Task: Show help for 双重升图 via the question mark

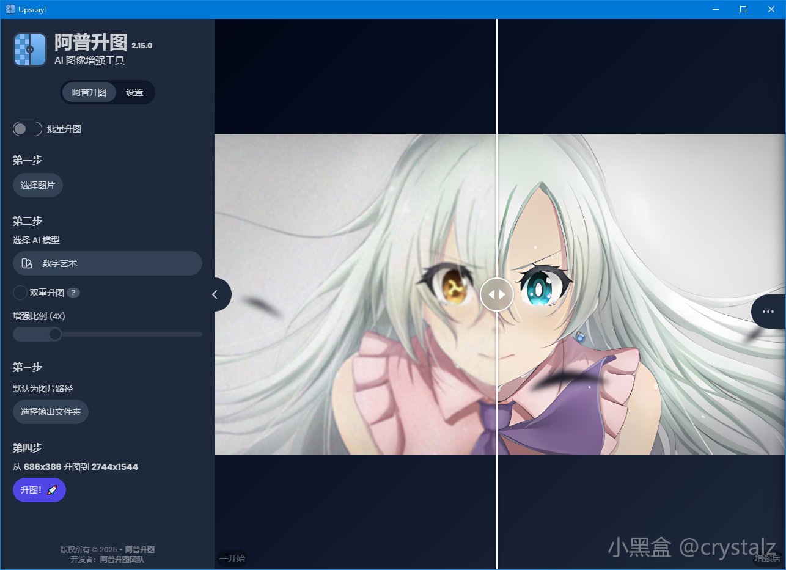Action: (73, 293)
